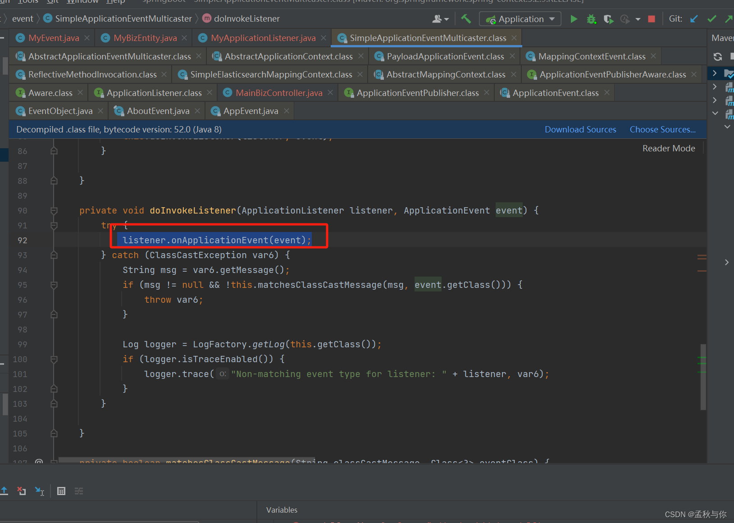This screenshot has width=734, height=523.
Task: Select the highlighted onApplicationEvent line
Action: pos(214,240)
